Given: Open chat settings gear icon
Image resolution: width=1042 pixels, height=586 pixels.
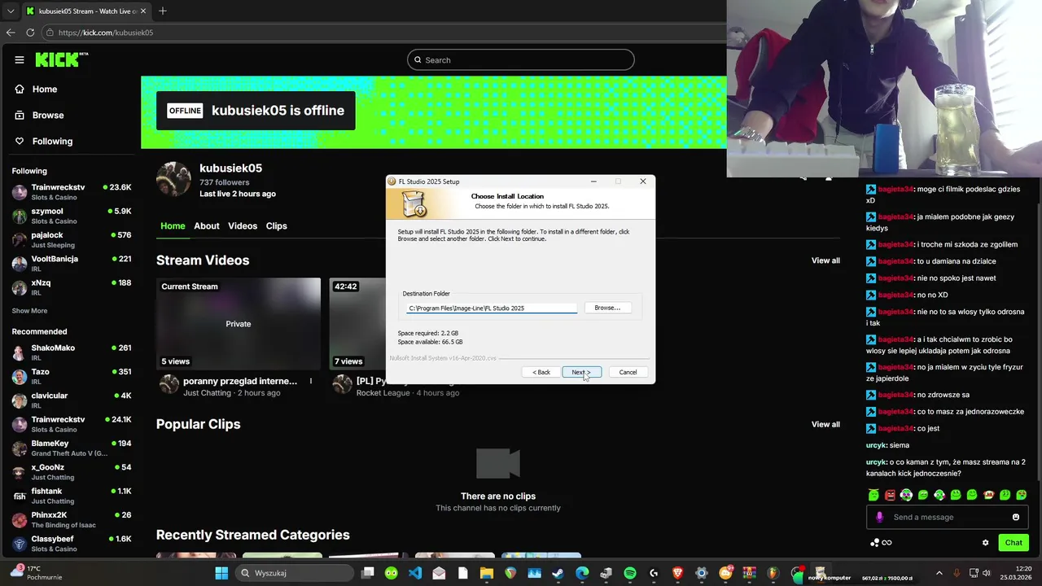Looking at the screenshot, I should (985, 543).
